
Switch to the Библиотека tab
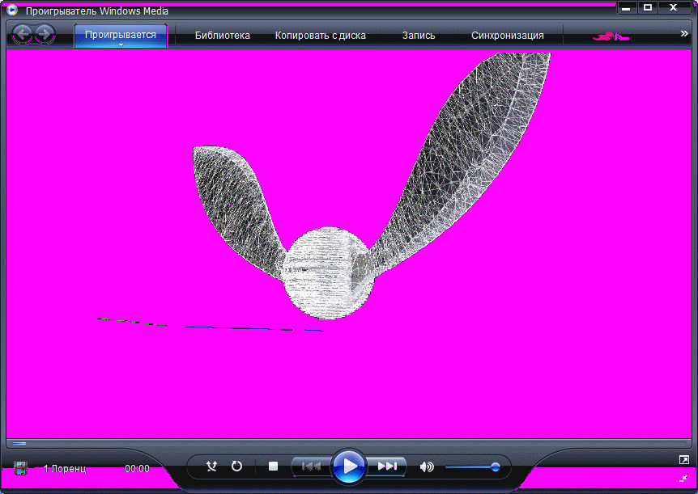[222, 36]
